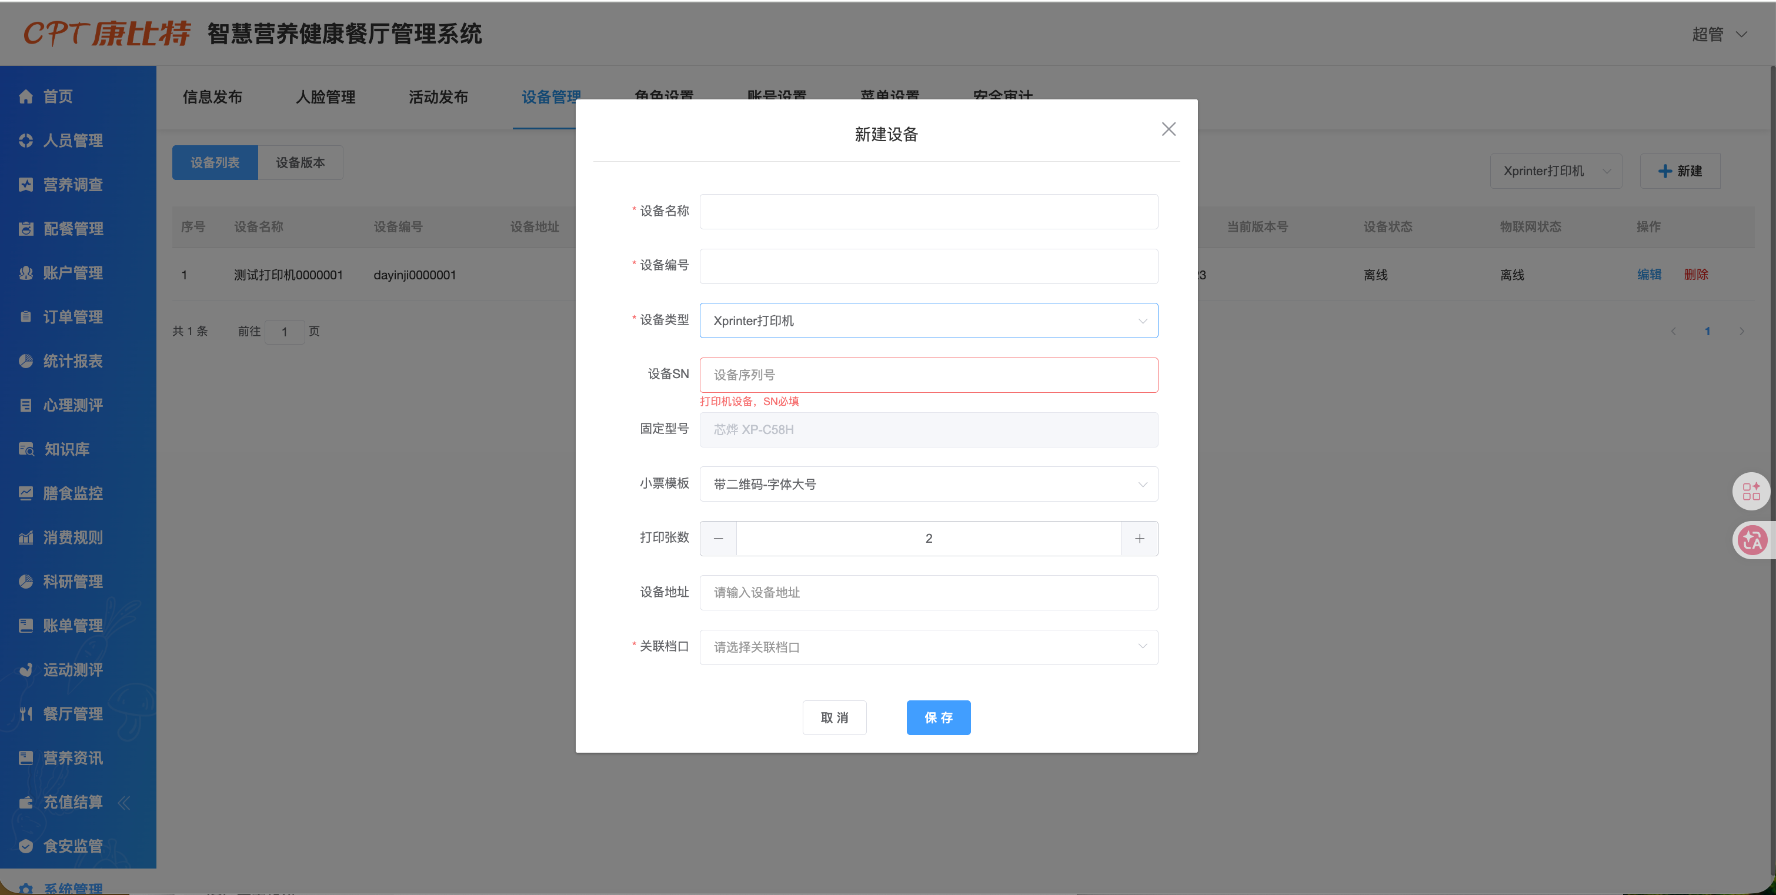Click the 打印机设备，SN必填 error message

click(749, 401)
